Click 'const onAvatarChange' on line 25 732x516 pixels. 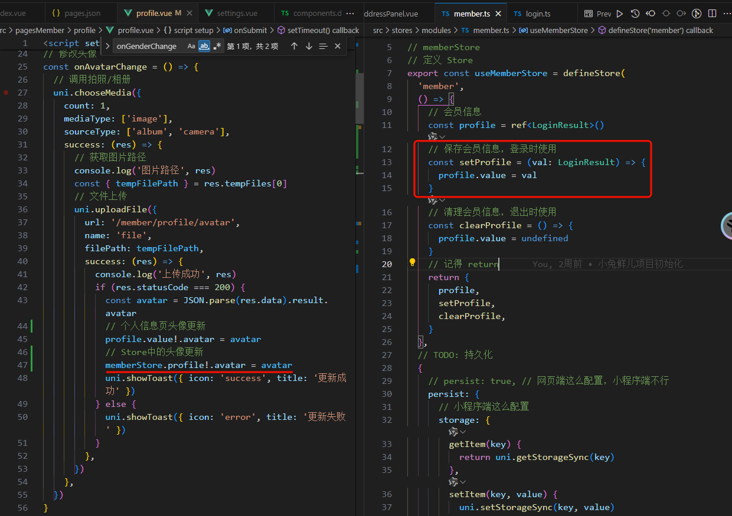pos(95,67)
